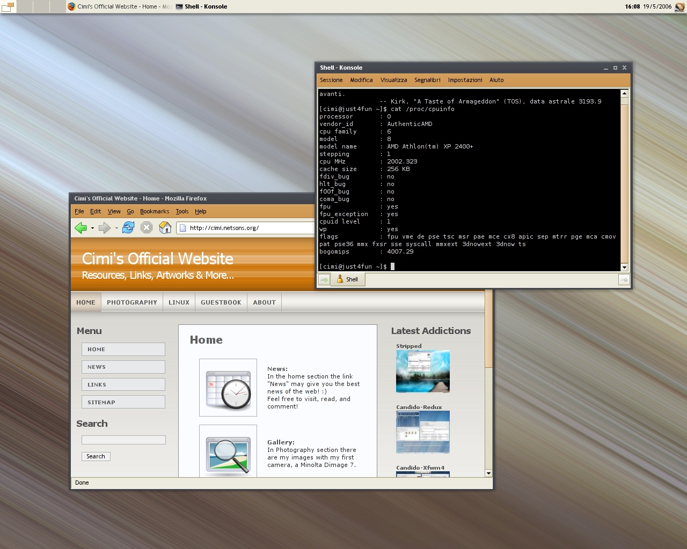Open Konsole Modifica menu
The height and width of the screenshot is (549, 687).
361,80
